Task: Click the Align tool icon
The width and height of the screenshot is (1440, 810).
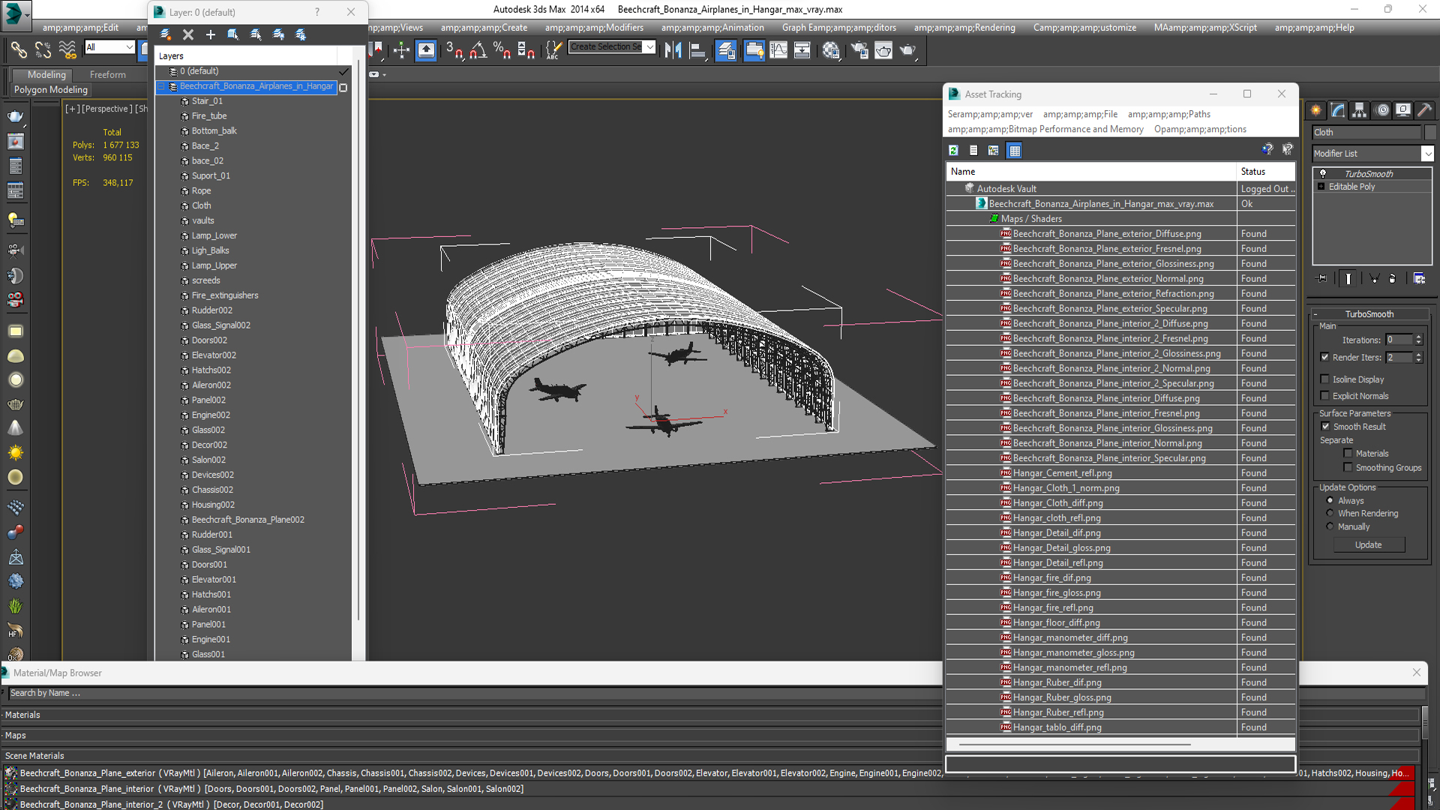Action: tap(697, 50)
